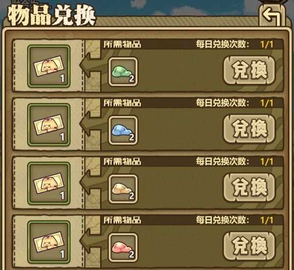Click the third row's left-pointing exchange arrow

pyautogui.click(x=90, y=182)
